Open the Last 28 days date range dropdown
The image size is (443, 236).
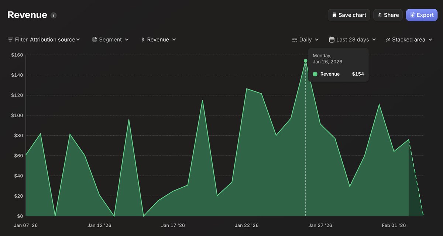pos(353,39)
